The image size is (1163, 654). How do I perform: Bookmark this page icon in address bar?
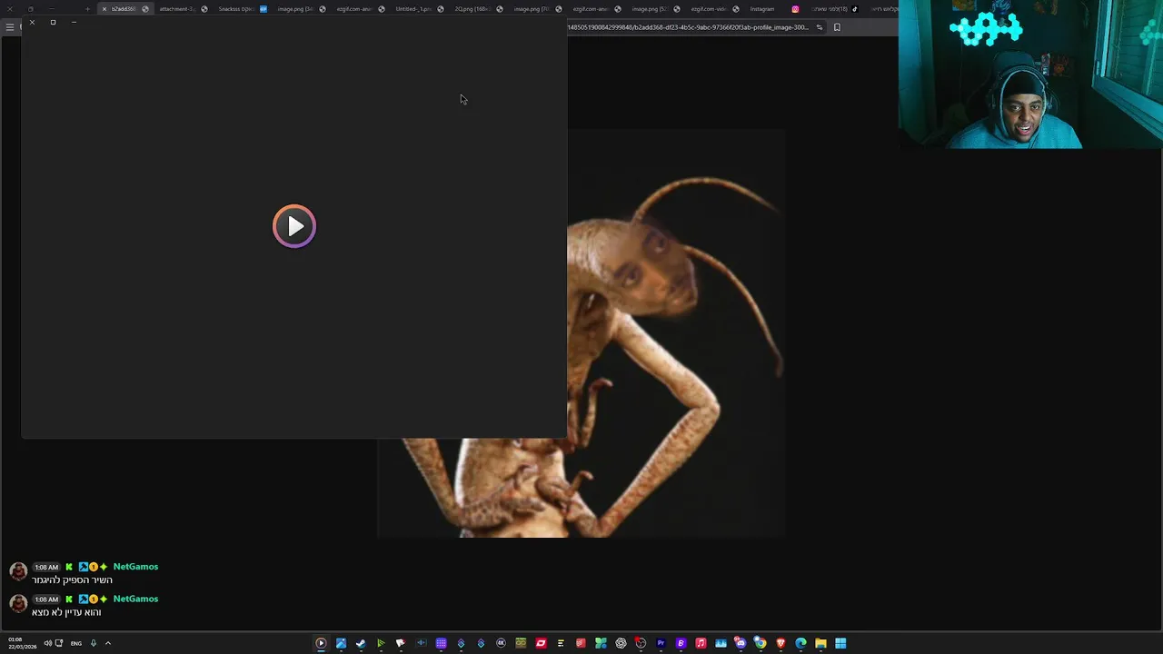[x=837, y=27]
